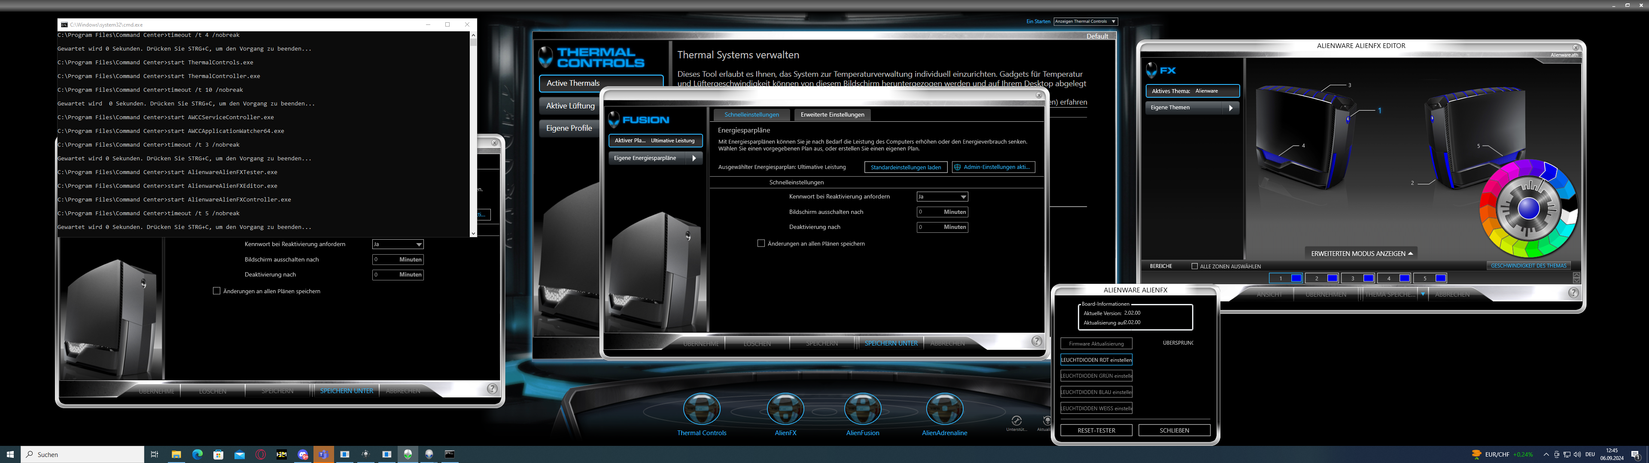
Task: Click the Ein Starten link at top
Action: pyautogui.click(x=1038, y=21)
